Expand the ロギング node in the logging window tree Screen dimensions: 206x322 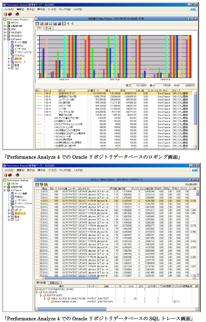coord(9,59)
